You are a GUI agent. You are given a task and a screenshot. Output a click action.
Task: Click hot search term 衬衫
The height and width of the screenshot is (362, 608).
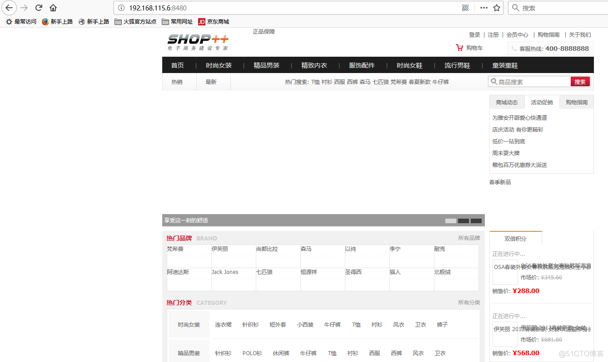click(327, 82)
